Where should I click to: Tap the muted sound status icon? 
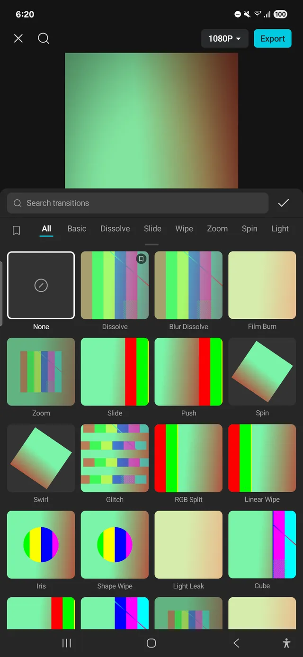coord(247,14)
